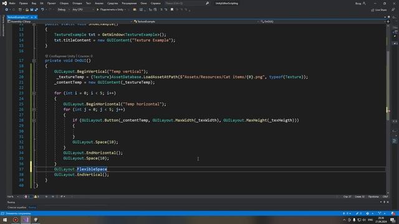Click the Вход sign-in account icon
This screenshot has height=224, width=399.
pyautogui.click(x=364, y=3)
